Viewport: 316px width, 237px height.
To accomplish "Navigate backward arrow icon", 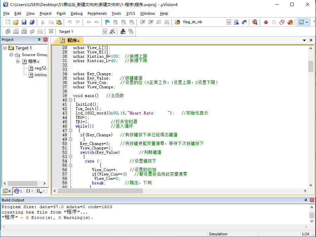I will [89, 22].
